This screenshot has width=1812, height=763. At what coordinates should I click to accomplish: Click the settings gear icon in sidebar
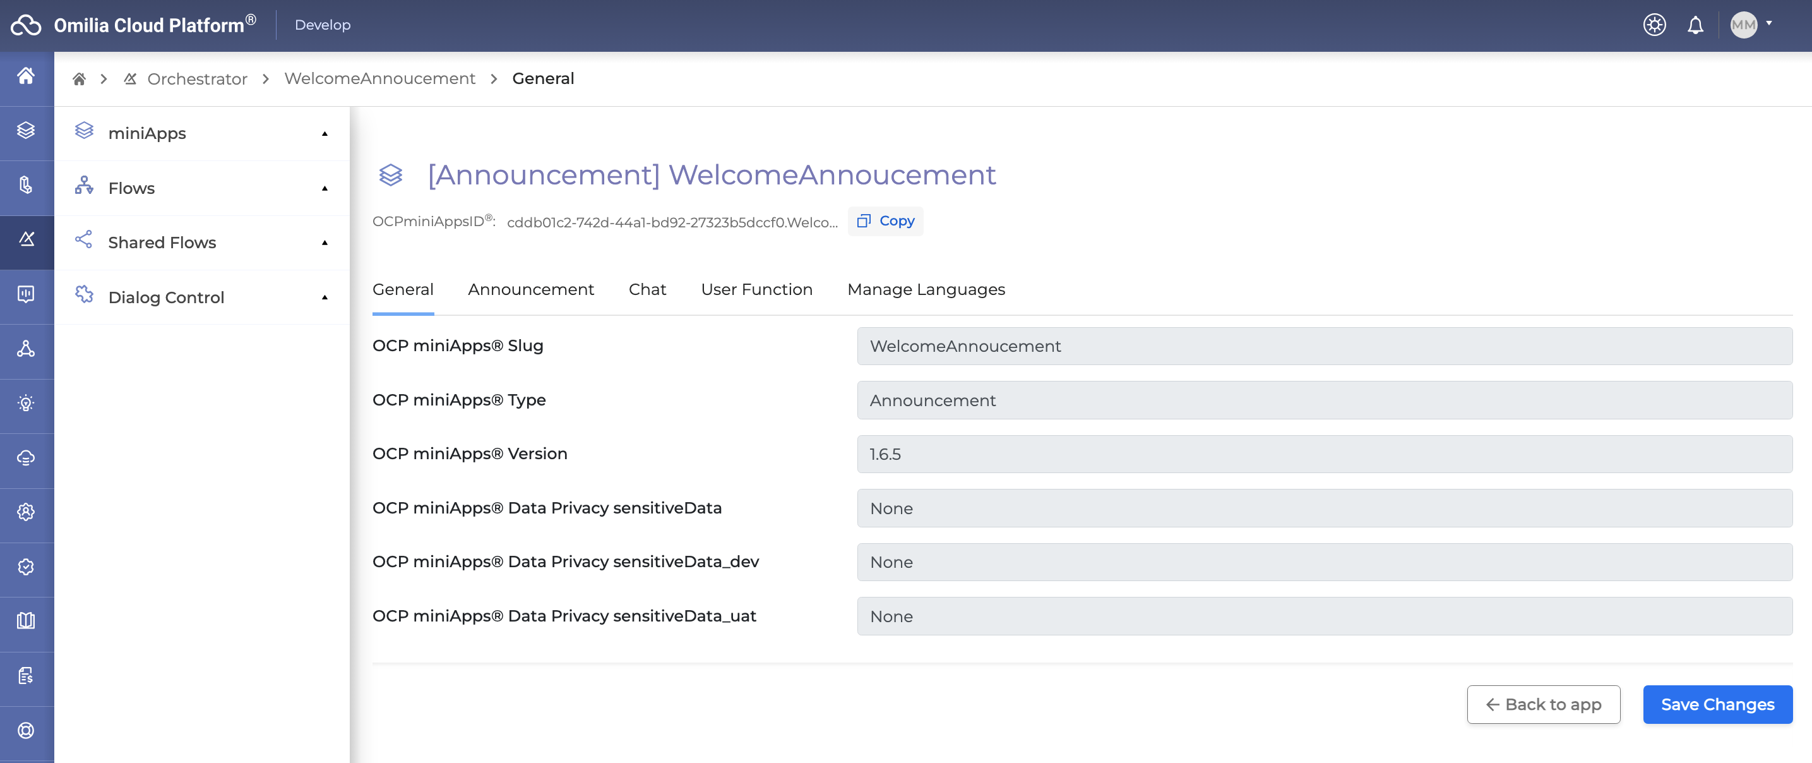pos(26,512)
